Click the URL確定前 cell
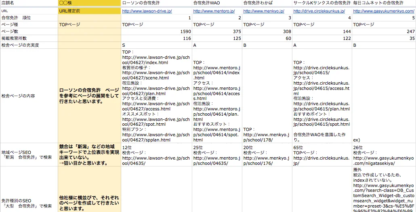The width and height of the screenshot is (416, 212). [89, 11]
